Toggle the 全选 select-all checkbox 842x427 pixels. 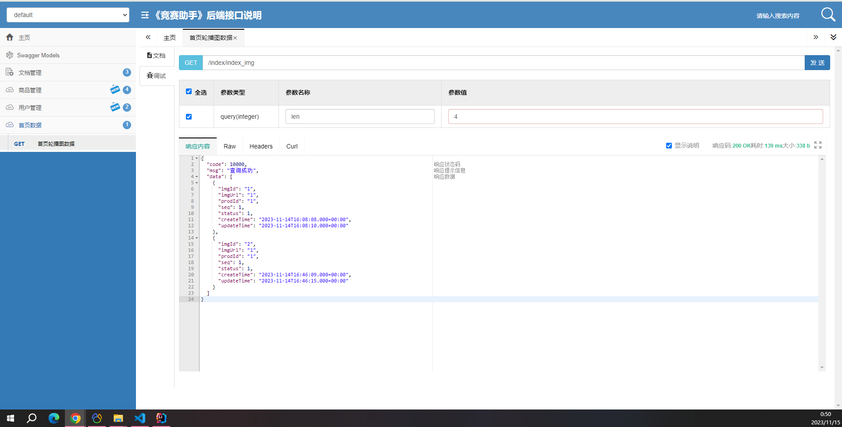pos(189,92)
